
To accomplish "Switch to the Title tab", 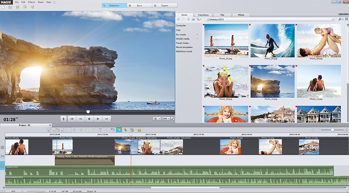I will pos(222,15).
